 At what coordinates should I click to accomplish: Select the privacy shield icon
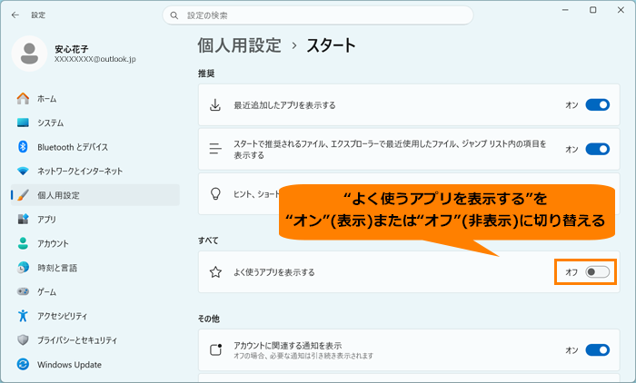tap(23, 340)
